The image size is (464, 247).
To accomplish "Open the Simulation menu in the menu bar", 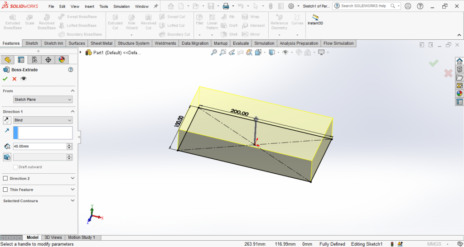I will [121, 7].
